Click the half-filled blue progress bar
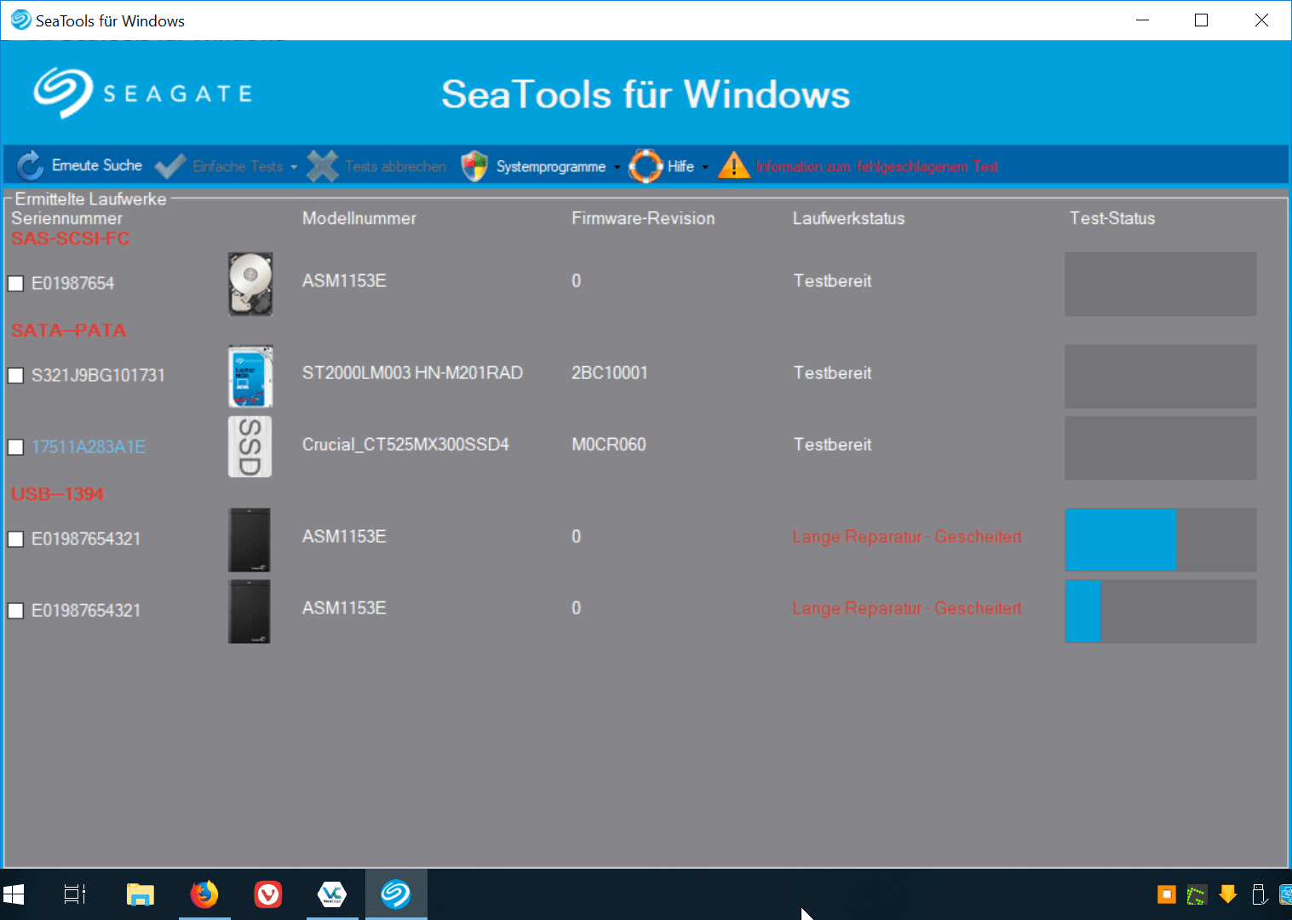 coord(1161,539)
